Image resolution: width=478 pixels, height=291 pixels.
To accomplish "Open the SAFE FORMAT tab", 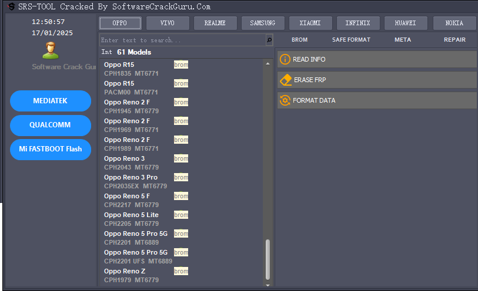I will tap(351, 40).
